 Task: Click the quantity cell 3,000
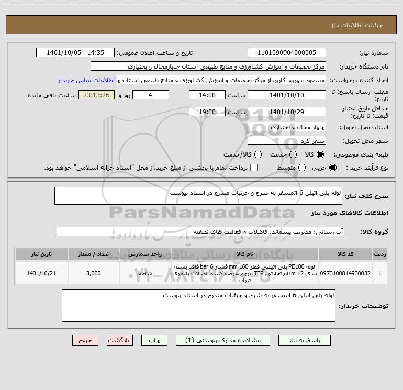(94, 273)
